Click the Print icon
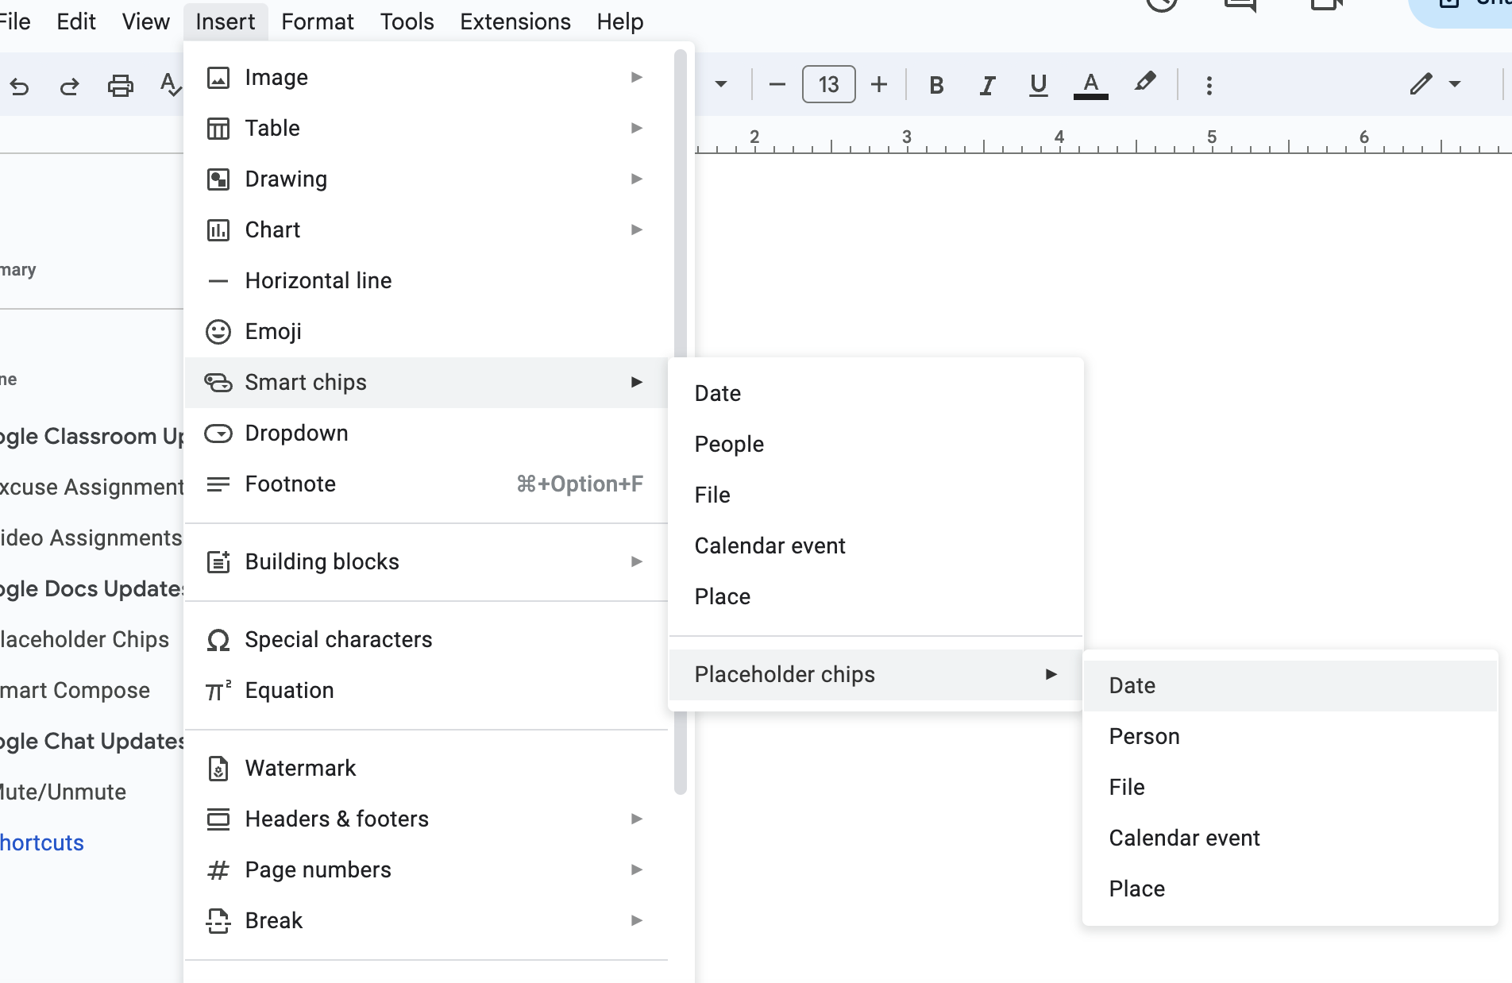This screenshot has height=983, width=1512. [x=120, y=85]
